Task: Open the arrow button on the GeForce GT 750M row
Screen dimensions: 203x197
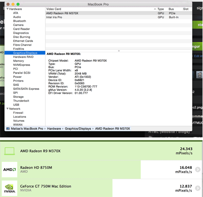Action: [197, 188]
